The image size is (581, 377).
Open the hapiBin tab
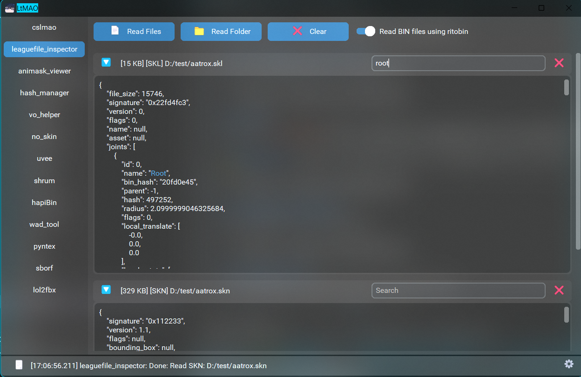click(x=44, y=202)
